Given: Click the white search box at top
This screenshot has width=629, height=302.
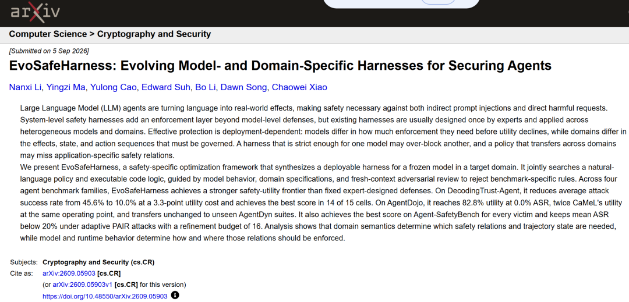Looking at the screenshot, I should pos(401,4).
